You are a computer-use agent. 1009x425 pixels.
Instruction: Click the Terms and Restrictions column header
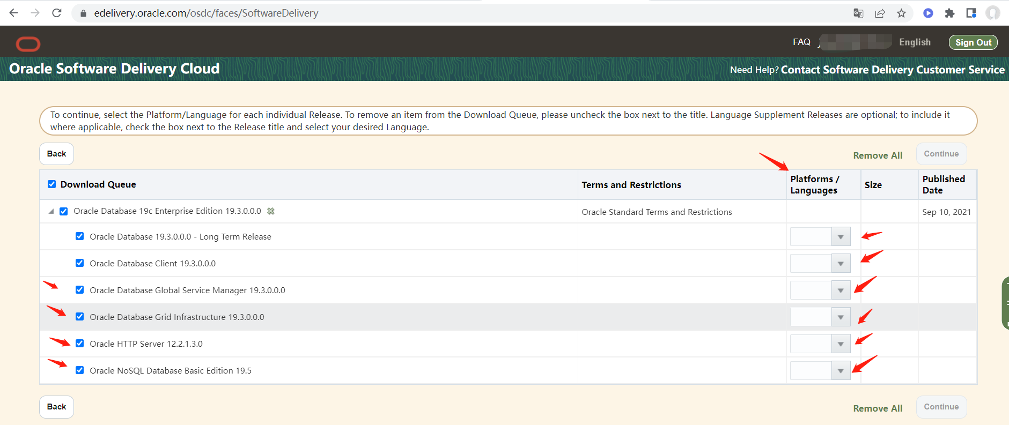point(631,185)
